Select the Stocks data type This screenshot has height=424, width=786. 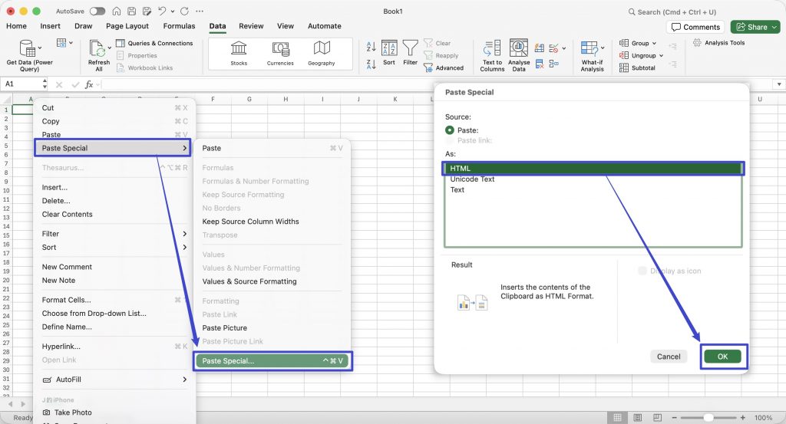point(239,53)
